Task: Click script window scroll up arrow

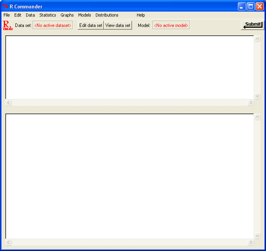Action: click(x=258, y=38)
